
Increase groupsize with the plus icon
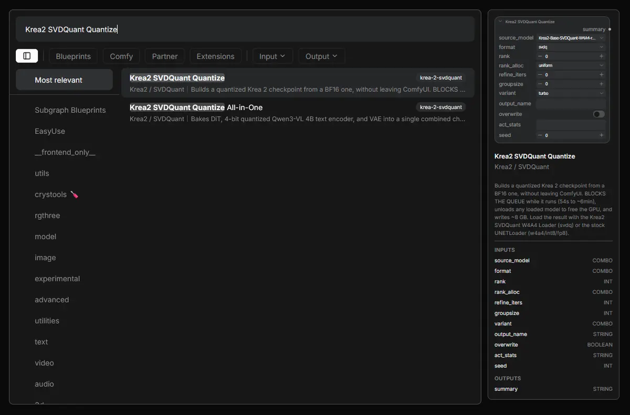click(601, 83)
